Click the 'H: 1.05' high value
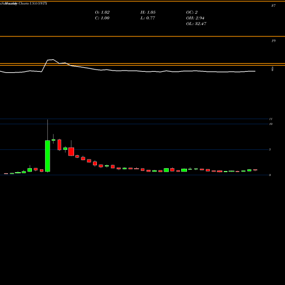Viewport: 285px width, 285px height. pyautogui.click(x=148, y=13)
